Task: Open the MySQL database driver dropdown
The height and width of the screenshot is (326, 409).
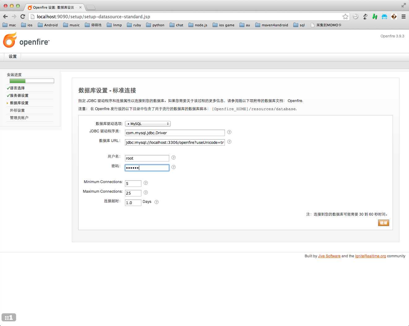Action: click(x=148, y=124)
